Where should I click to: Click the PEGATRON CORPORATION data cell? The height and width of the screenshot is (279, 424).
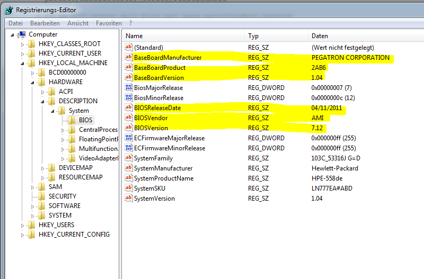(x=350, y=58)
